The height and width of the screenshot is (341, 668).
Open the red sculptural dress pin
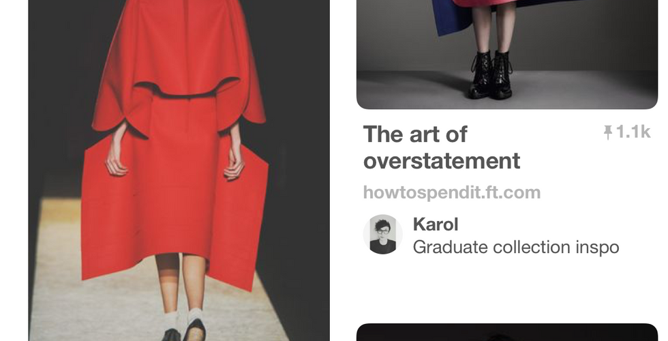click(179, 170)
